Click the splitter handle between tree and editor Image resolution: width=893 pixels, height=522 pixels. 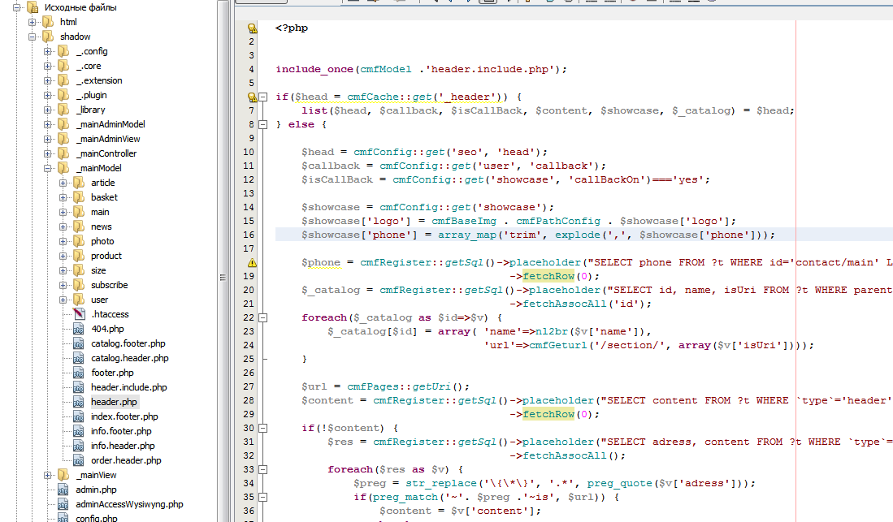click(x=223, y=277)
